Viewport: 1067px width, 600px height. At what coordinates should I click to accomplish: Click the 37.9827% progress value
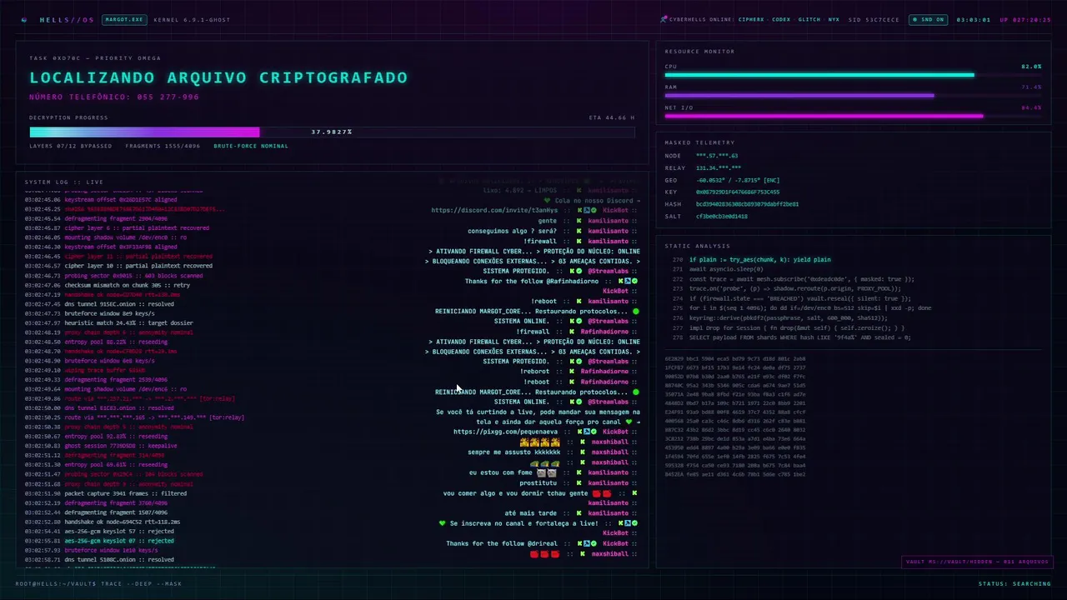tap(332, 132)
